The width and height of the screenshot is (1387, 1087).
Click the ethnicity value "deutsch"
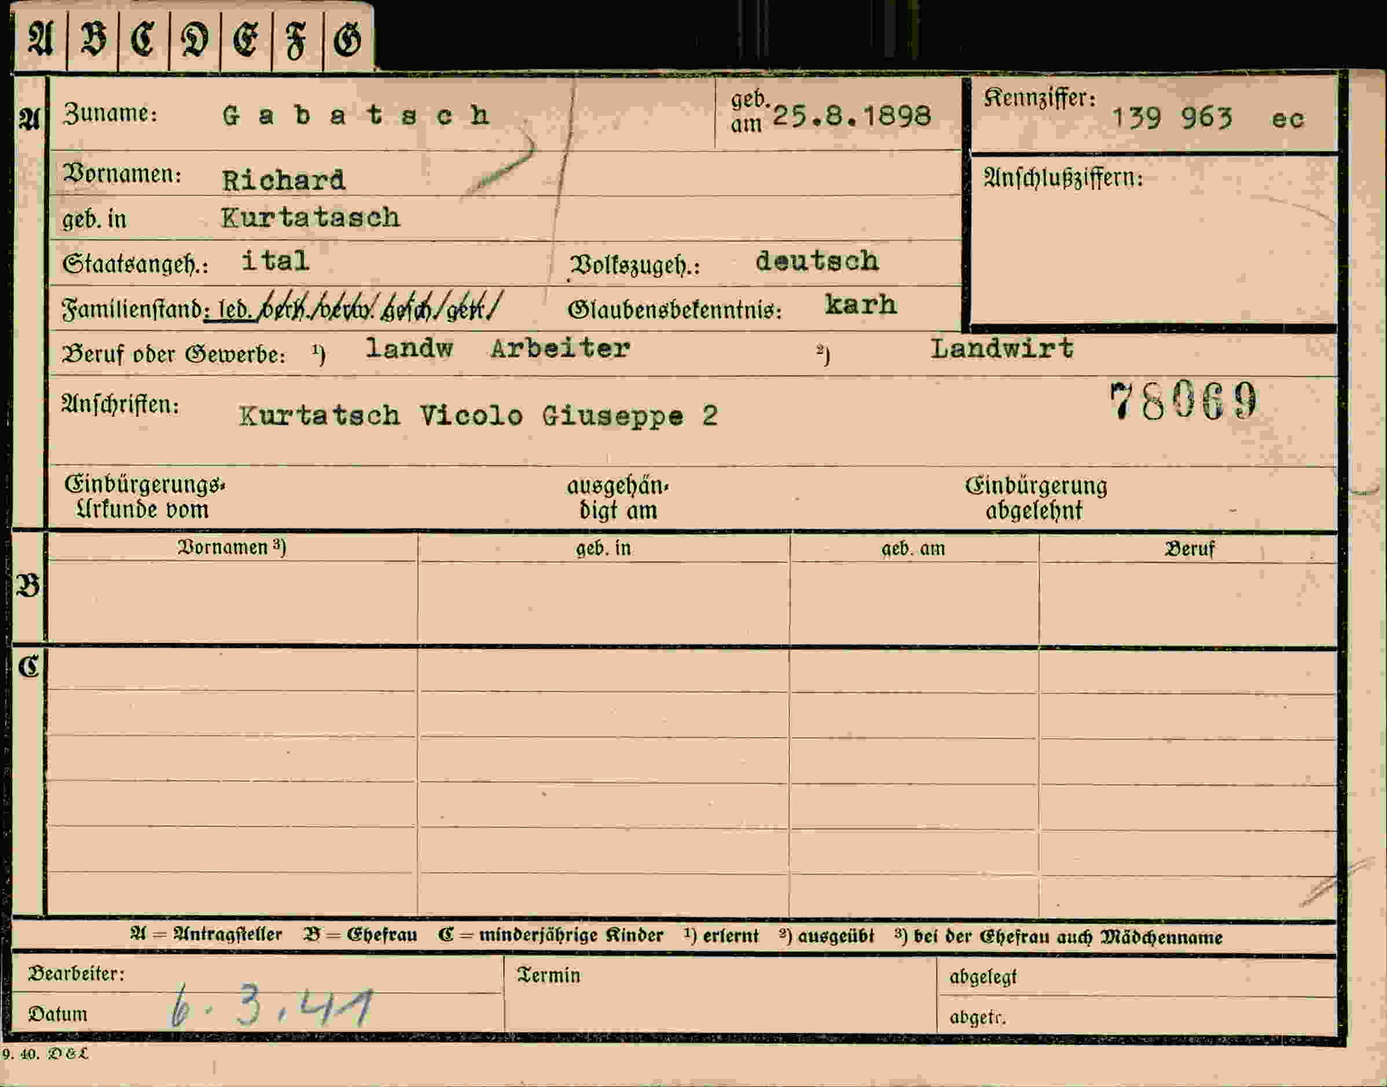[817, 261]
